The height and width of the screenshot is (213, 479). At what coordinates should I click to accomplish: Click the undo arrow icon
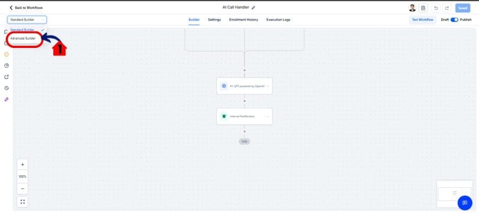[435, 8]
